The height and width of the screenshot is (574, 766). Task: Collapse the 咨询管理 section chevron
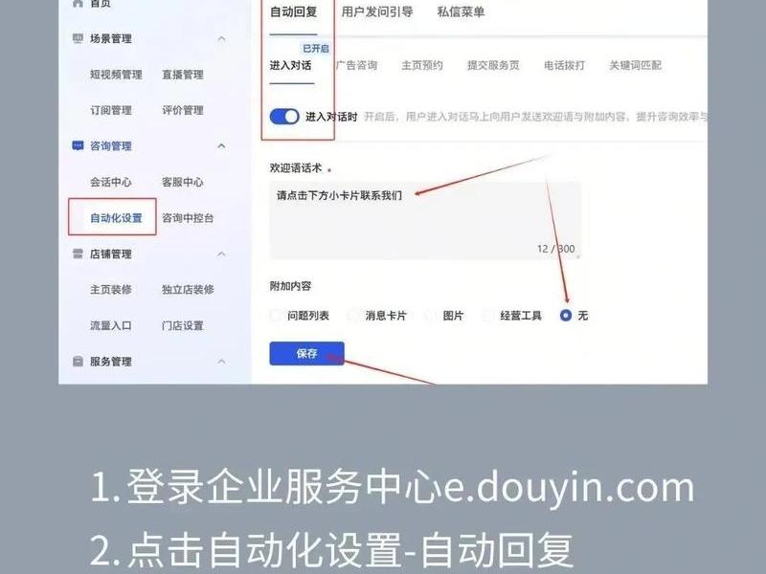pyautogui.click(x=221, y=145)
